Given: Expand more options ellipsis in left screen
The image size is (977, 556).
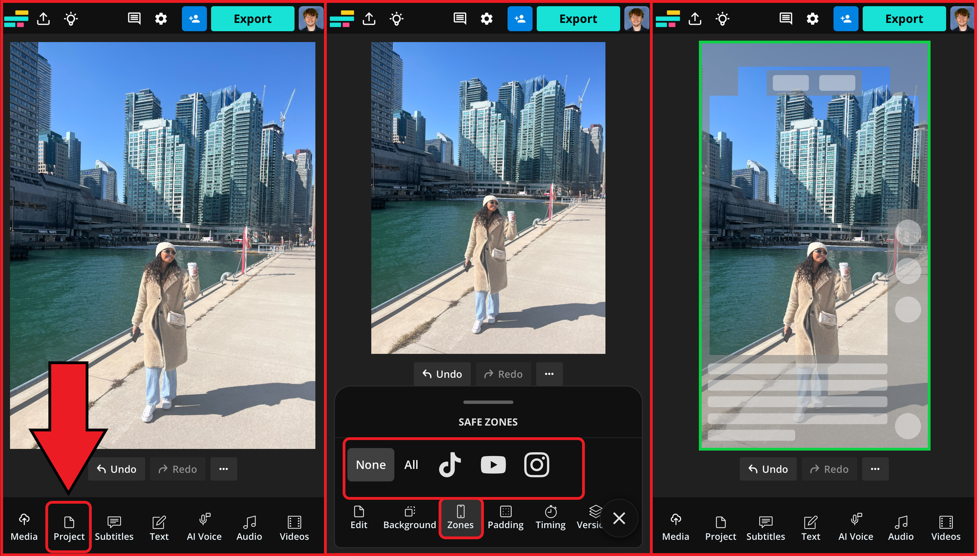Looking at the screenshot, I should pyautogui.click(x=224, y=469).
